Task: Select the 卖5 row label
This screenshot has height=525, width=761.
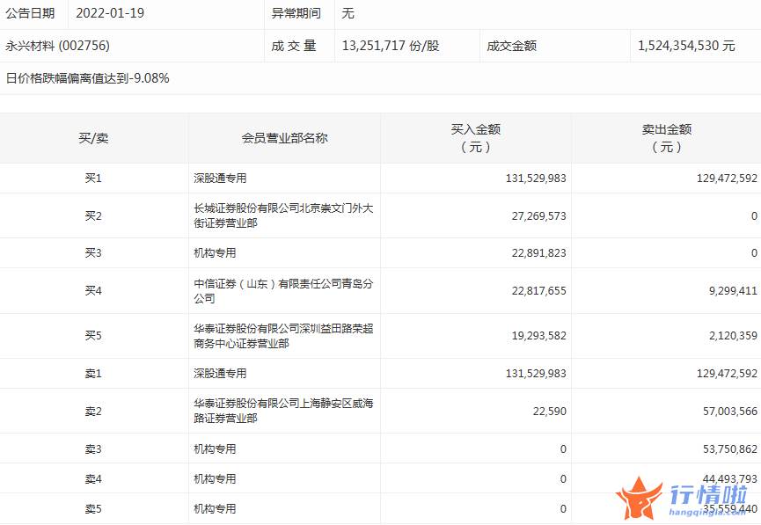Action: point(93,508)
